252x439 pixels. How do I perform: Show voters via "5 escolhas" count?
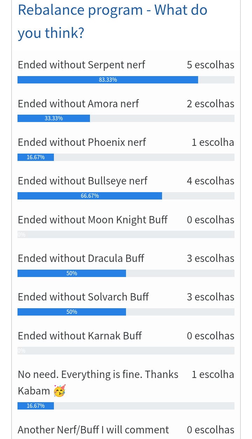[x=210, y=65]
